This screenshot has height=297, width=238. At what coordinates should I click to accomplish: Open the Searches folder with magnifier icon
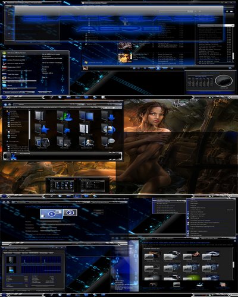108,143
